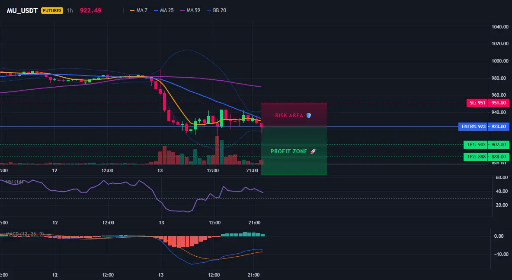This screenshot has width=512, height=280.
Task: Click the tallest red volume bar
Action: tap(217, 150)
